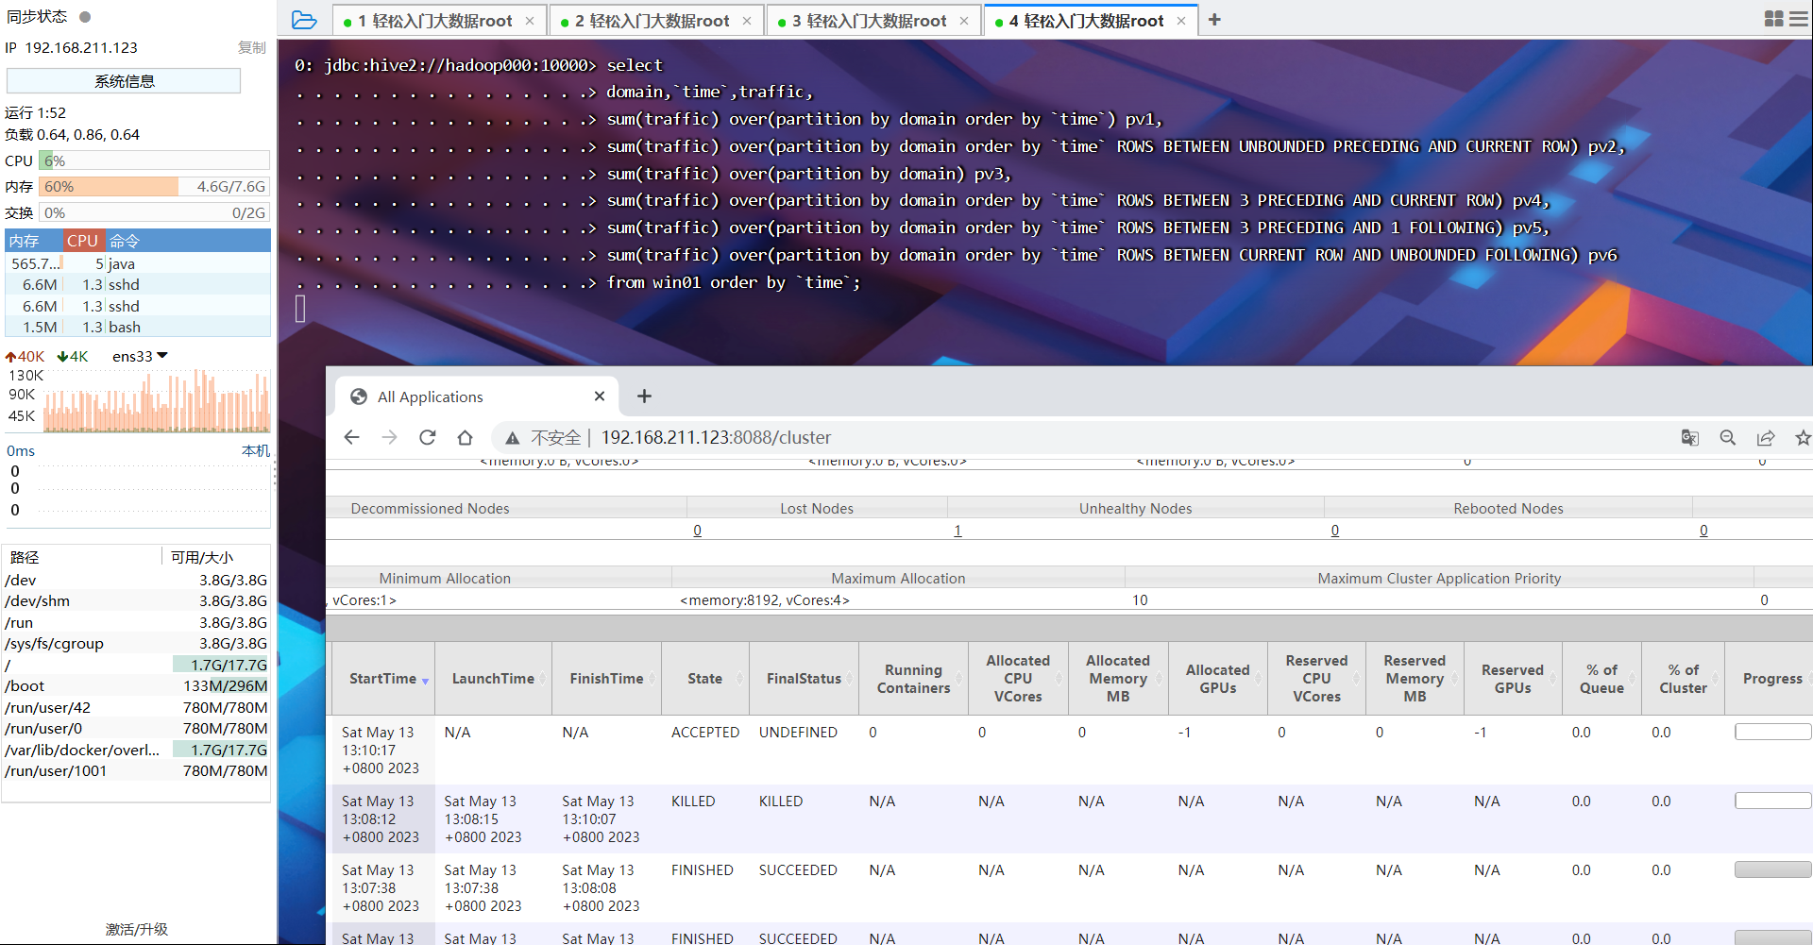
Task: Add a new terminal session tab
Action: click(x=1214, y=20)
